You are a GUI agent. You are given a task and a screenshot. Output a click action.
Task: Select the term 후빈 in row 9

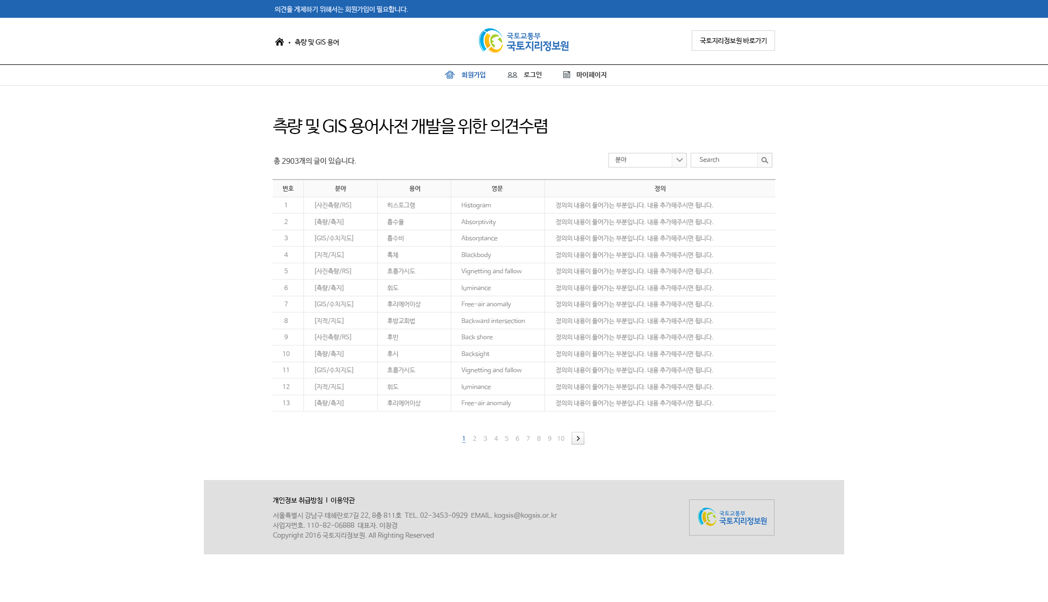[x=392, y=337]
